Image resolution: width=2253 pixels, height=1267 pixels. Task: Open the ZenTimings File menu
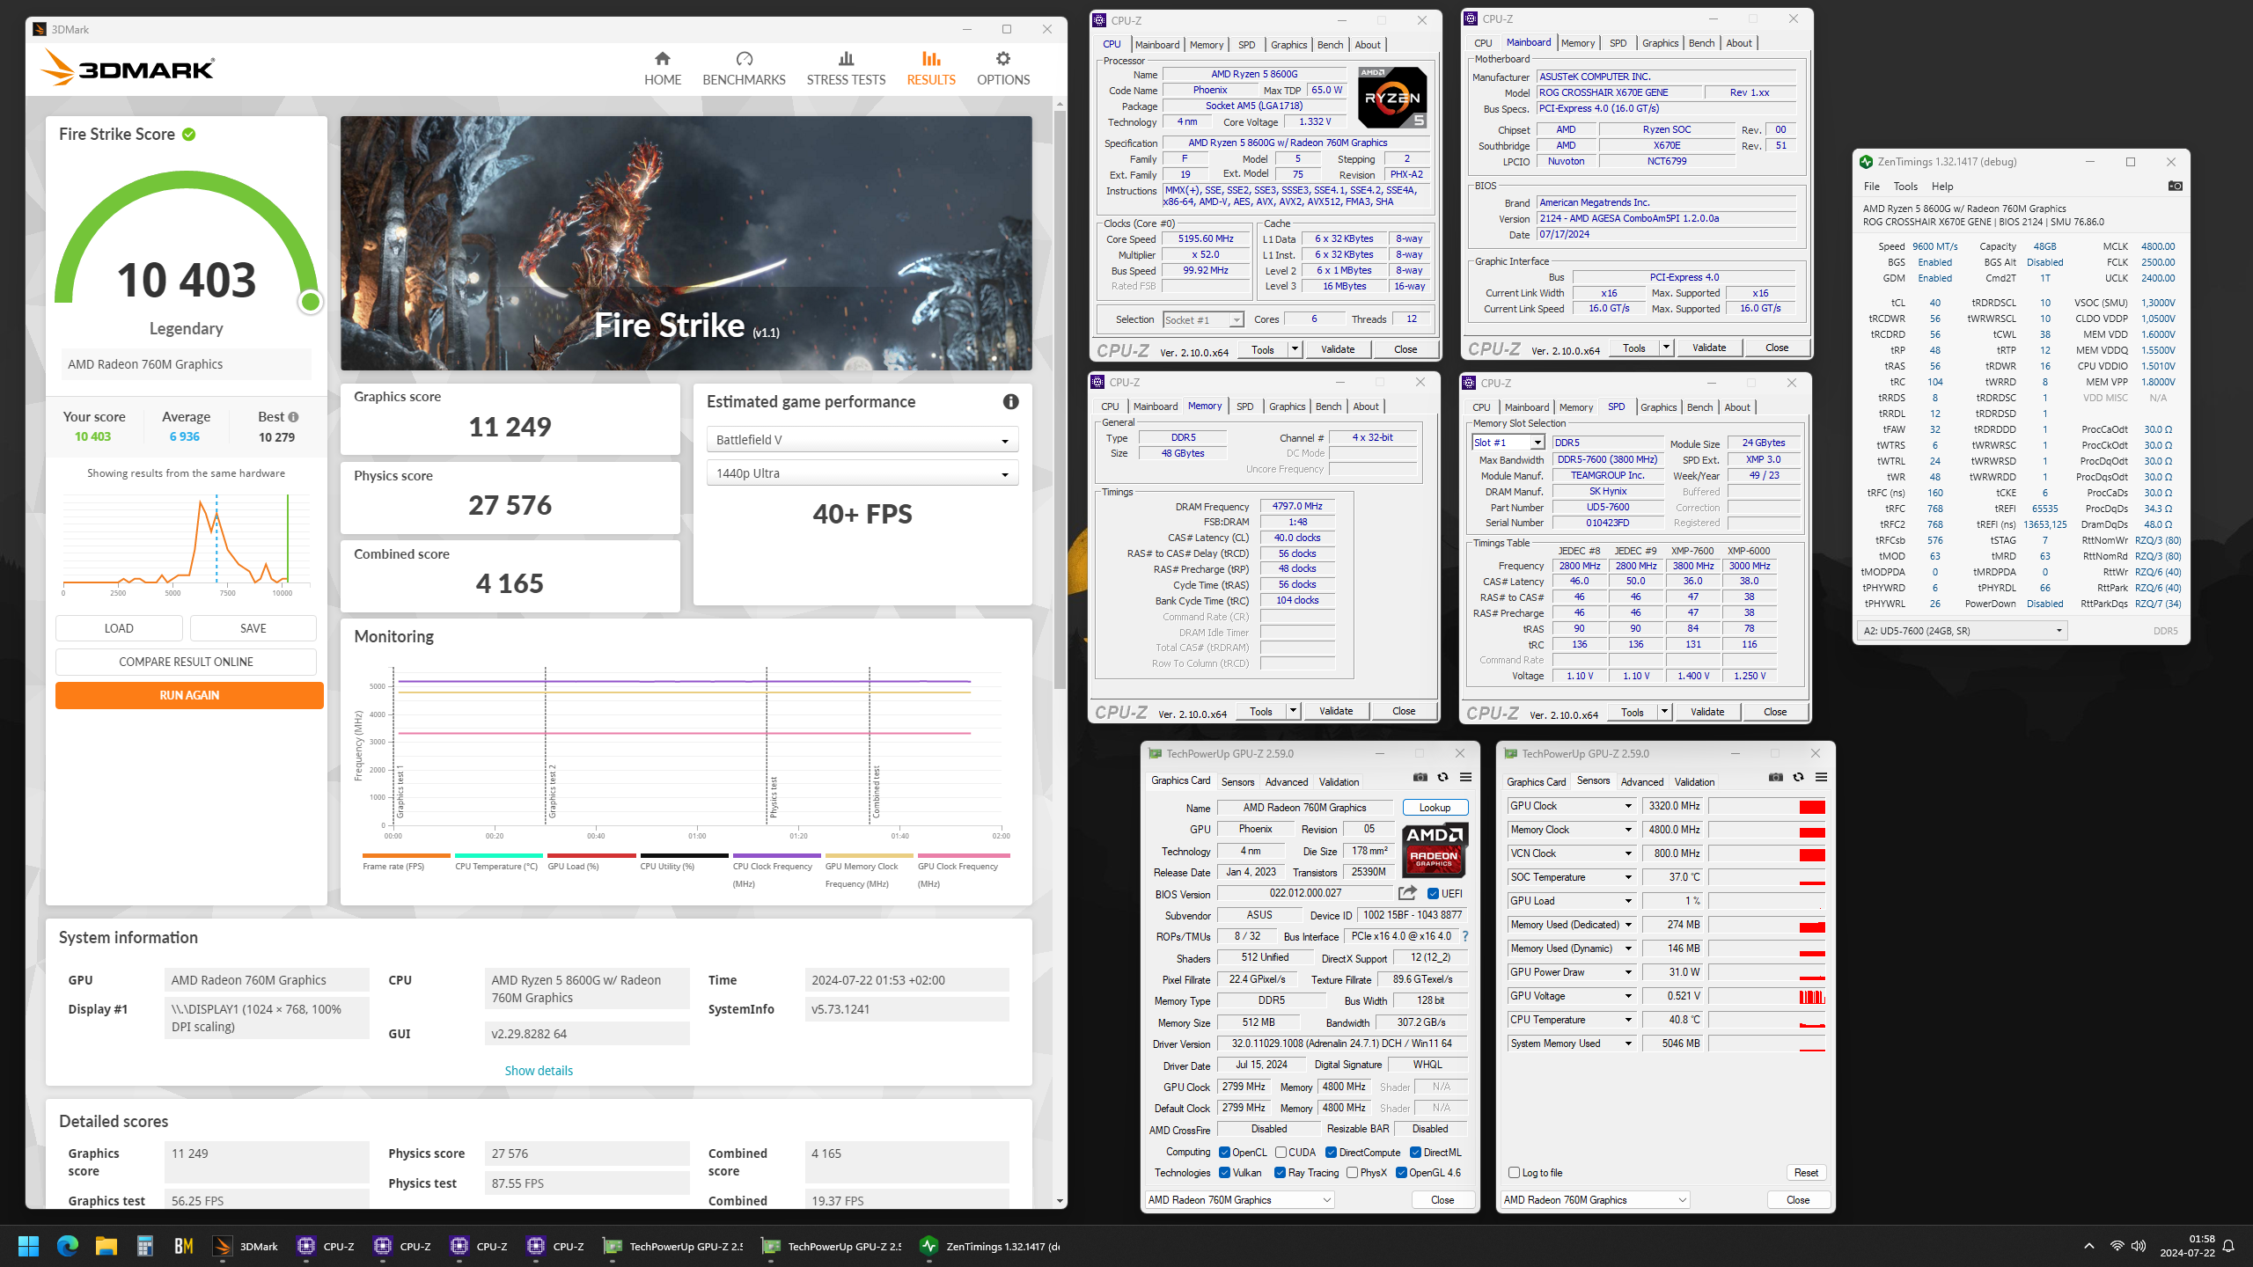[x=1871, y=186]
